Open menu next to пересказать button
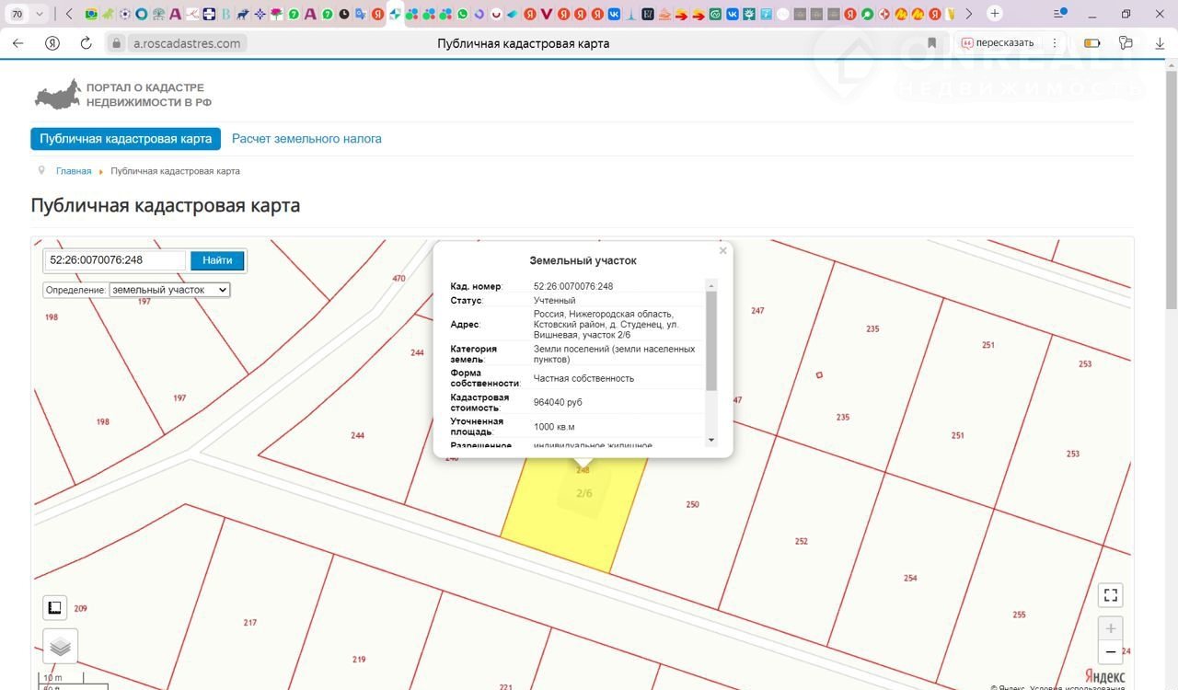 1055,43
